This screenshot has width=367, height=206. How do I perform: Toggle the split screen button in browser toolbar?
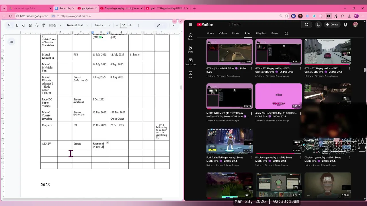[x=329, y=16]
